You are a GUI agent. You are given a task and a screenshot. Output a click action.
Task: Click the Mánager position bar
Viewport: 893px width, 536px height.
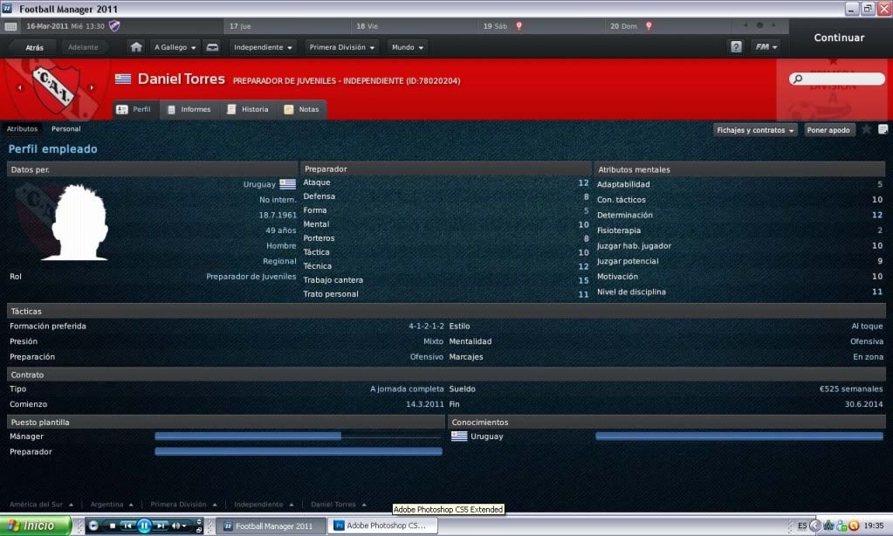pyautogui.click(x=299, y=436)
